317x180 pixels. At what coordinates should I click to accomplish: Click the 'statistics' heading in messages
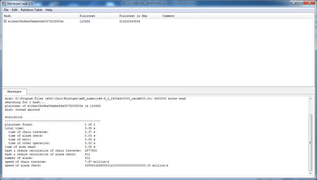click(14, 117)
